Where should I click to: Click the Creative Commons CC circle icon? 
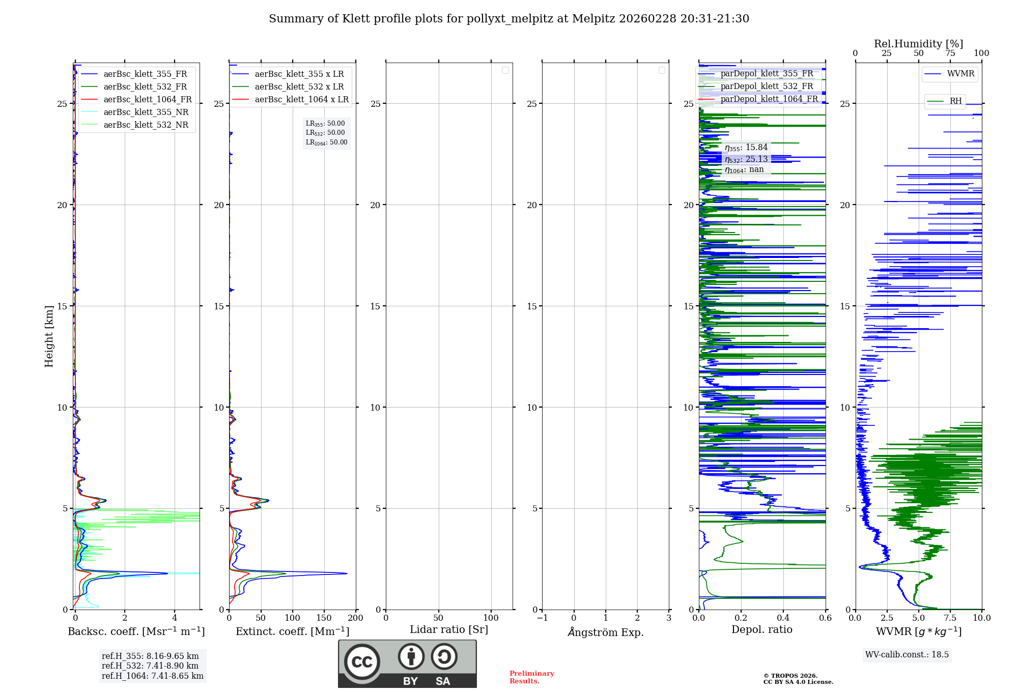coord(362,661)
